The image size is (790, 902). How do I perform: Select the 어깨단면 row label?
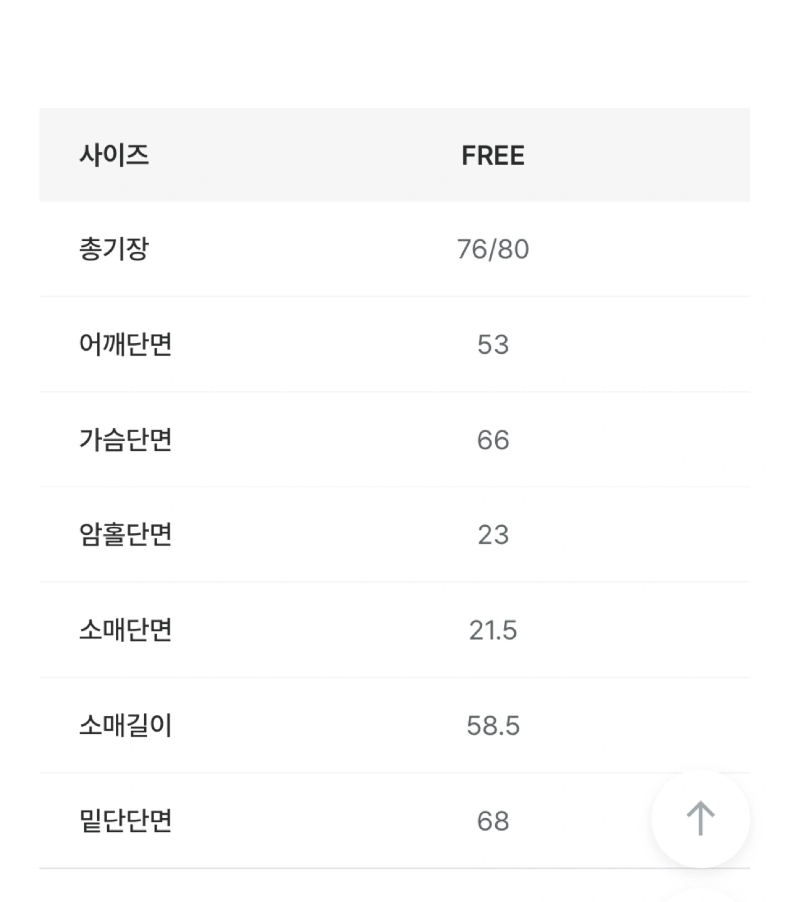[x=125, y=345]
